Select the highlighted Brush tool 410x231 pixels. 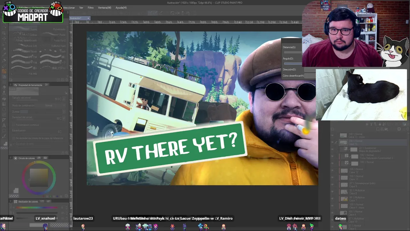[x=4, y=71]
